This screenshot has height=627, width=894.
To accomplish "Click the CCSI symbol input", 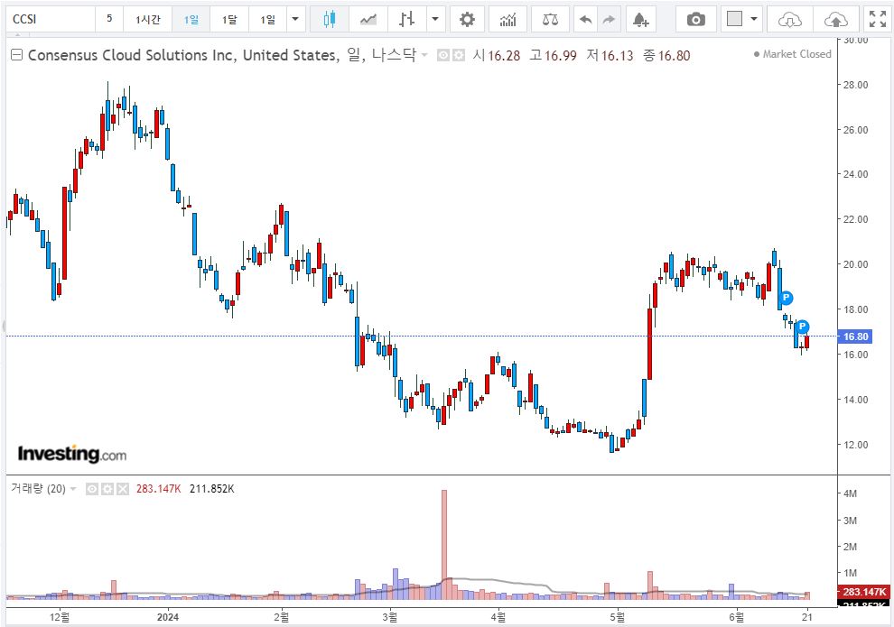I will (51, 19).
